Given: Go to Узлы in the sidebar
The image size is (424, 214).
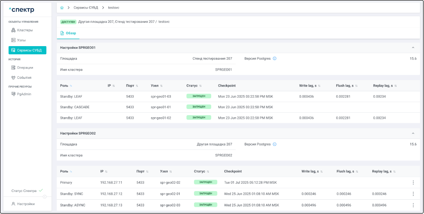Looking at the screenshot, I should coord(21,40).
